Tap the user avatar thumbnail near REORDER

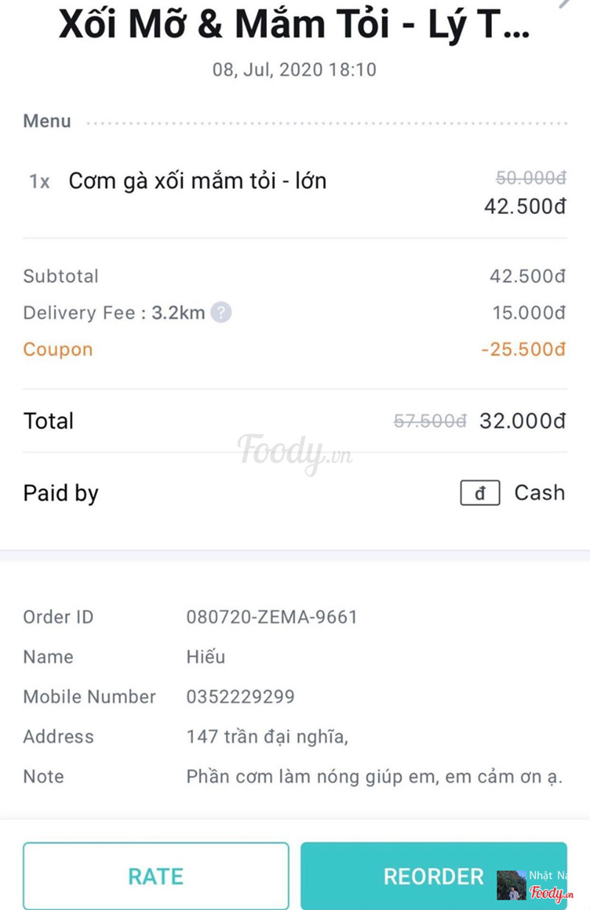click(511, 886)
